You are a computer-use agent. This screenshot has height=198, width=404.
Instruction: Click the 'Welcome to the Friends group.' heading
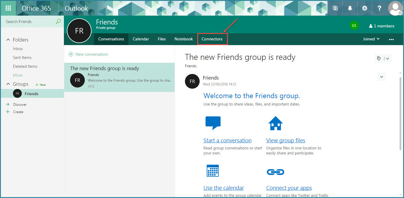point(252,96)
